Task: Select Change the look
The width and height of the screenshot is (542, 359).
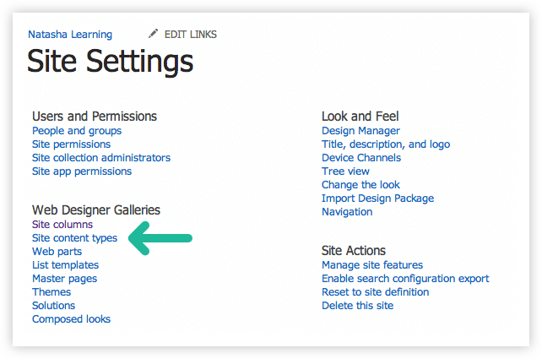Action: 360,185
